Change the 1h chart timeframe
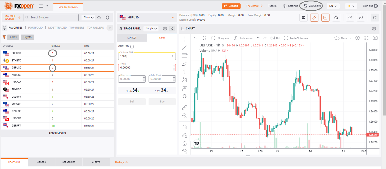The height and width of the screenshot is (169, 386). point(196,38)
